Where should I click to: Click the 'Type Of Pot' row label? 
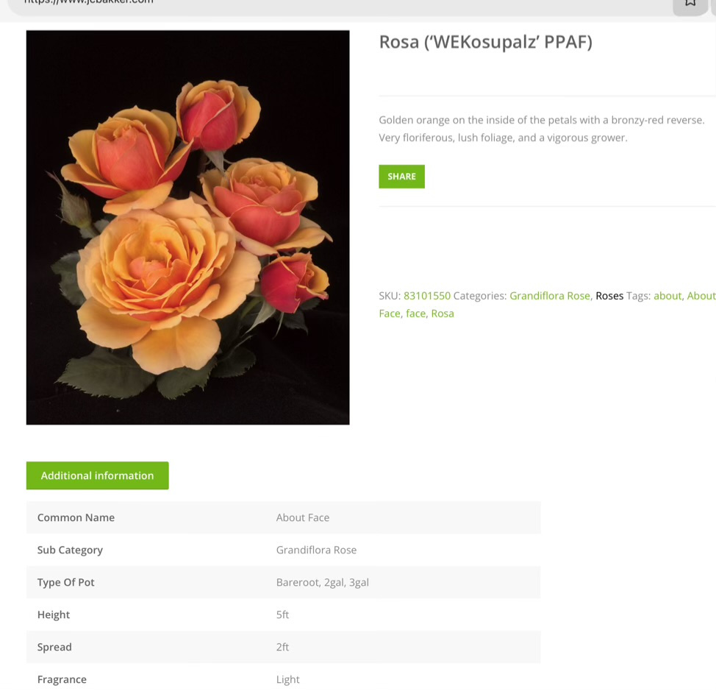66,582
